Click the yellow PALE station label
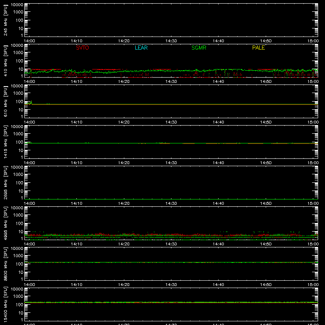Viewport: 325px width, 325px height. pyautogui.click(x=258, y=48)
